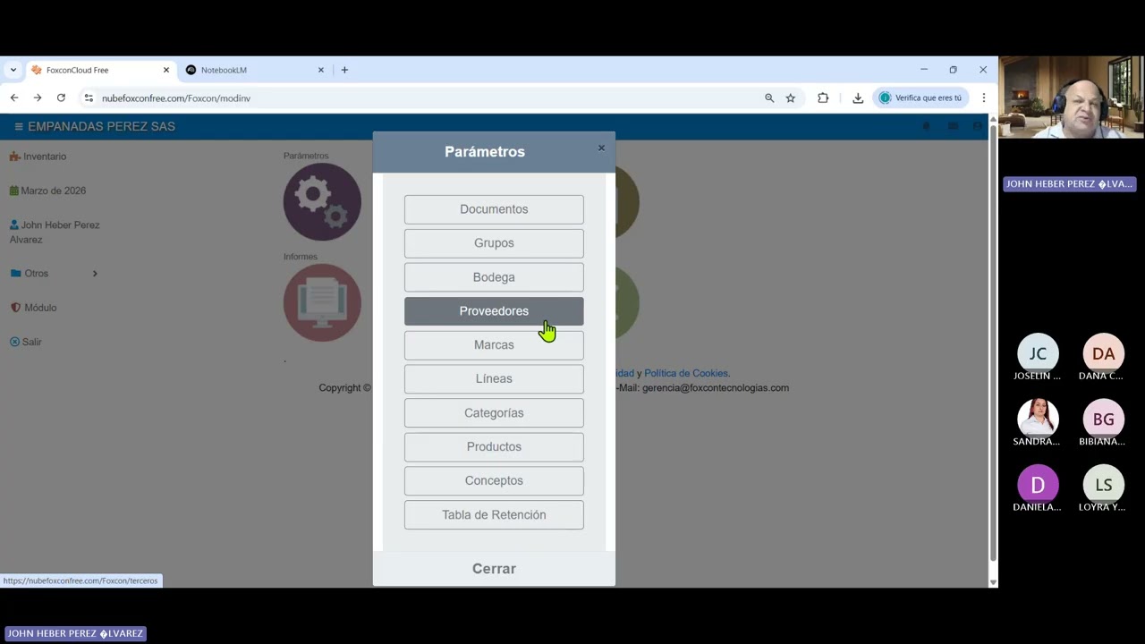Open the zoom magnifier icon
The height and width of the screenshot is (644, 1145).
point(769,98)
